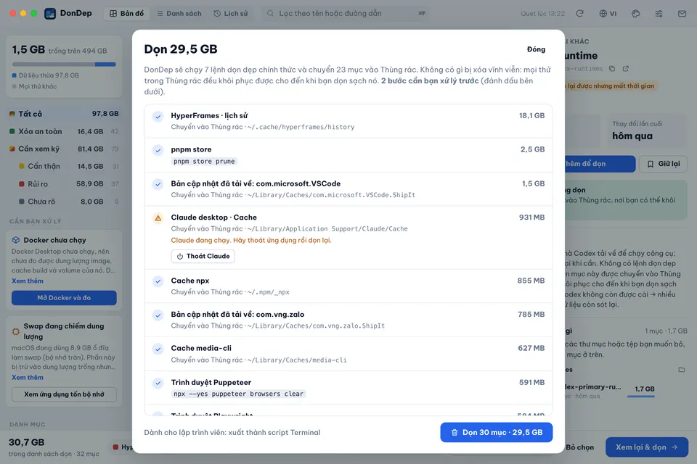Copy the runtime path with copy icon
697x464 pixels.
click(x=612, y=68)
